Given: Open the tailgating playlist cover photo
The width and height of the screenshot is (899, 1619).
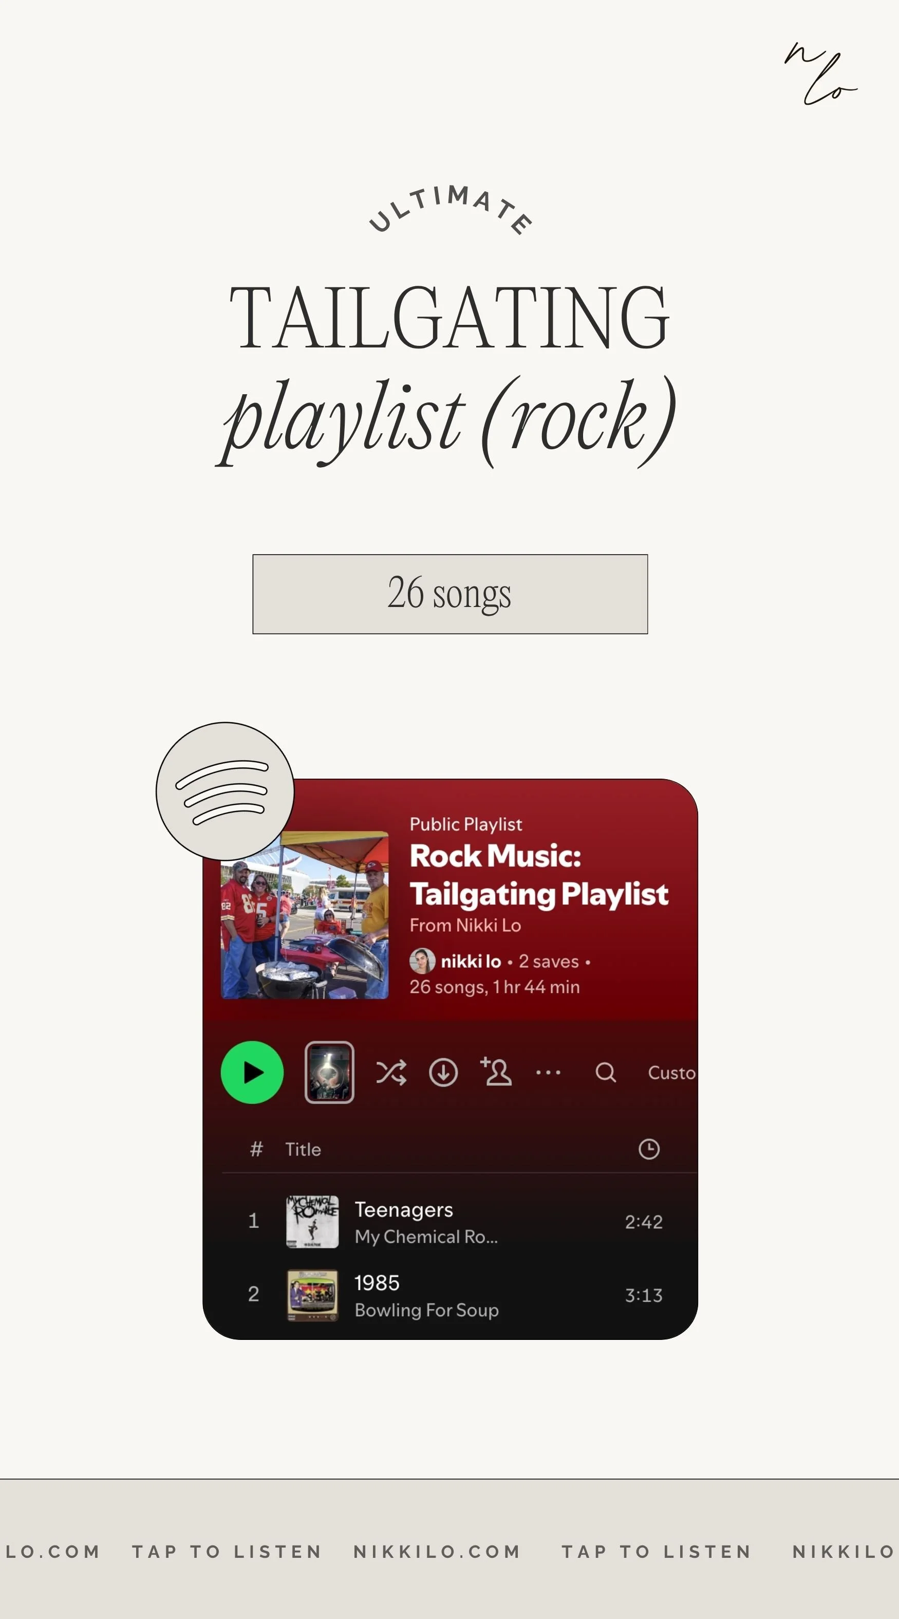Looking at the screenshot, I should (305, 915).
